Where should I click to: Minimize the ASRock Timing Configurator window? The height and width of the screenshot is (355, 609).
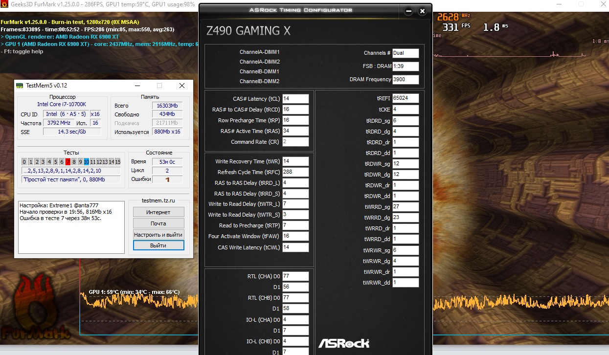[408, 10]
